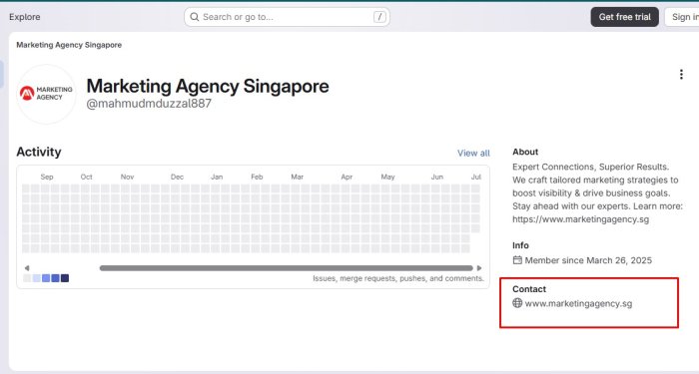Click the Sign in button
The image size is (699, 374).
(x=682, y=17)
